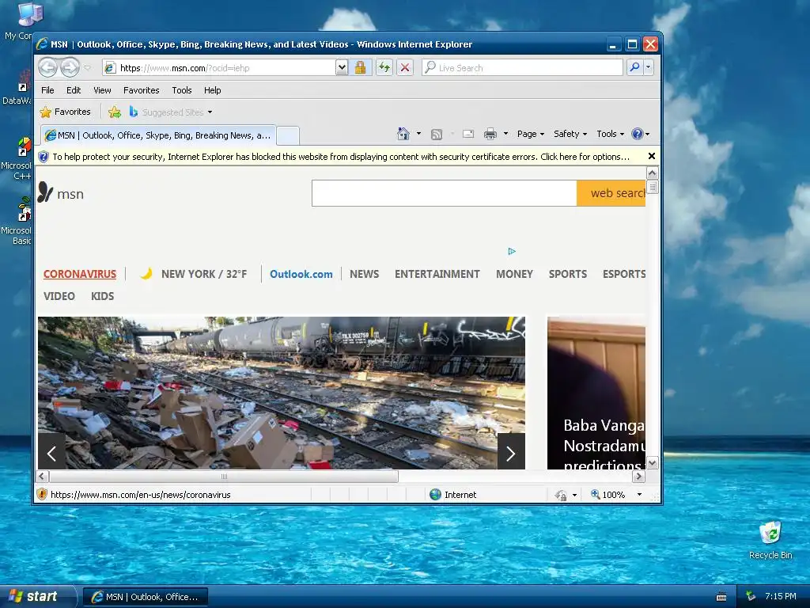The height and width of the screenshot is (608, 810).
Task: Stop loading with the red X button
Action: point(405,68)
